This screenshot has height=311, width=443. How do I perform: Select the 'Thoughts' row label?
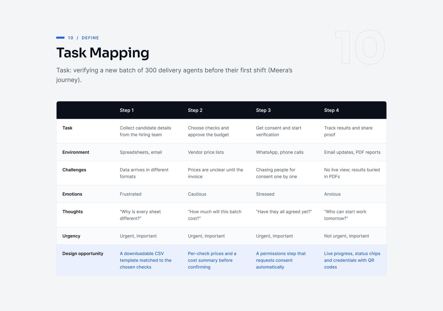[x=73, y=212]
